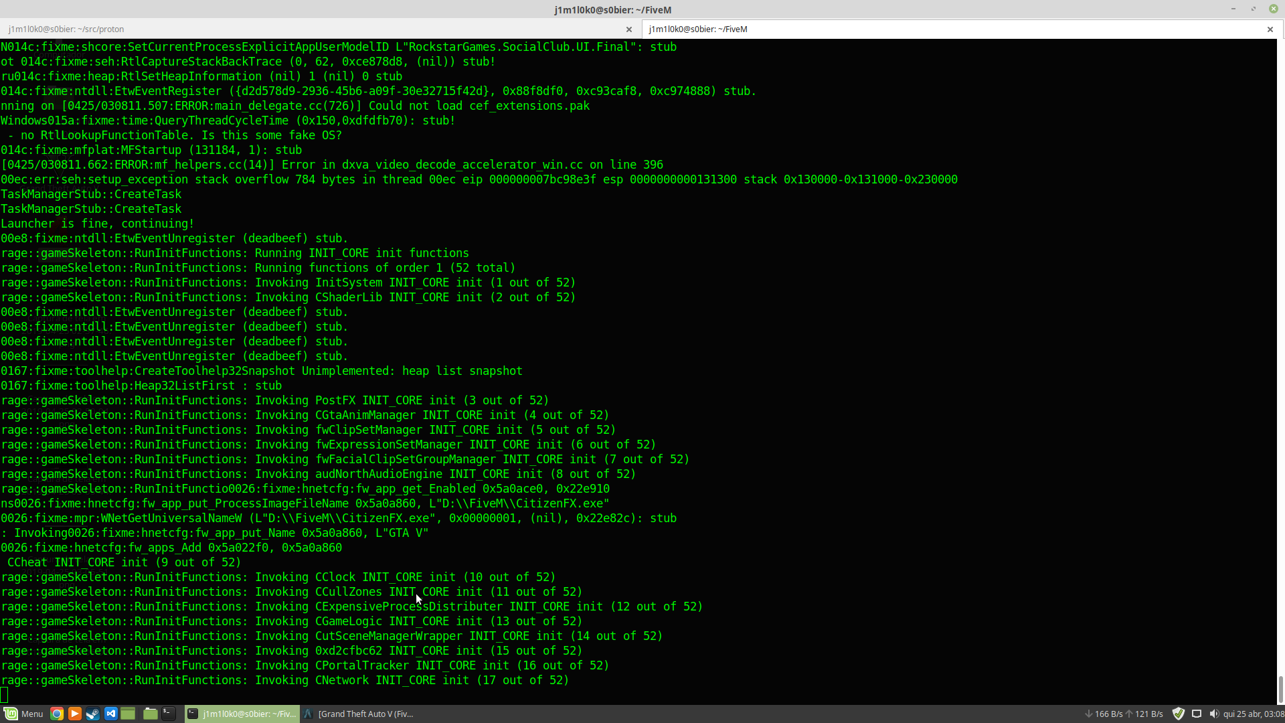Viewport: 1285px width, 723px height.
Task: Launch Google Chrome from the panel
Action: (x=57, y=714)
